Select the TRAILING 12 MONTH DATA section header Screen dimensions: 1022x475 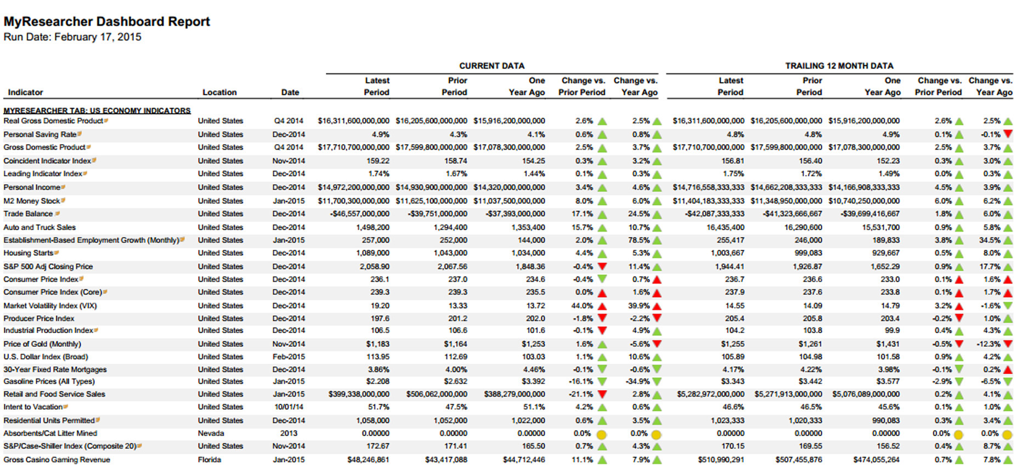839,66
